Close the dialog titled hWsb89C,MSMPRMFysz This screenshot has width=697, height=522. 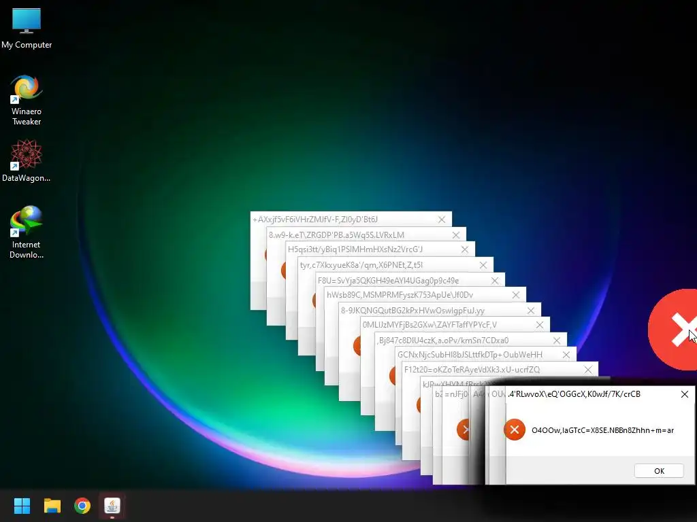[516, 295]
